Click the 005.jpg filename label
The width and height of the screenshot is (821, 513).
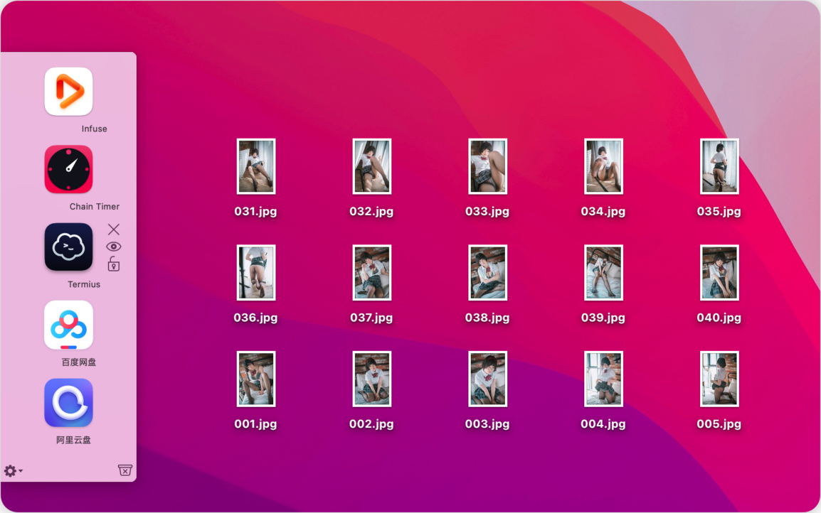click(x=719, y=424)
